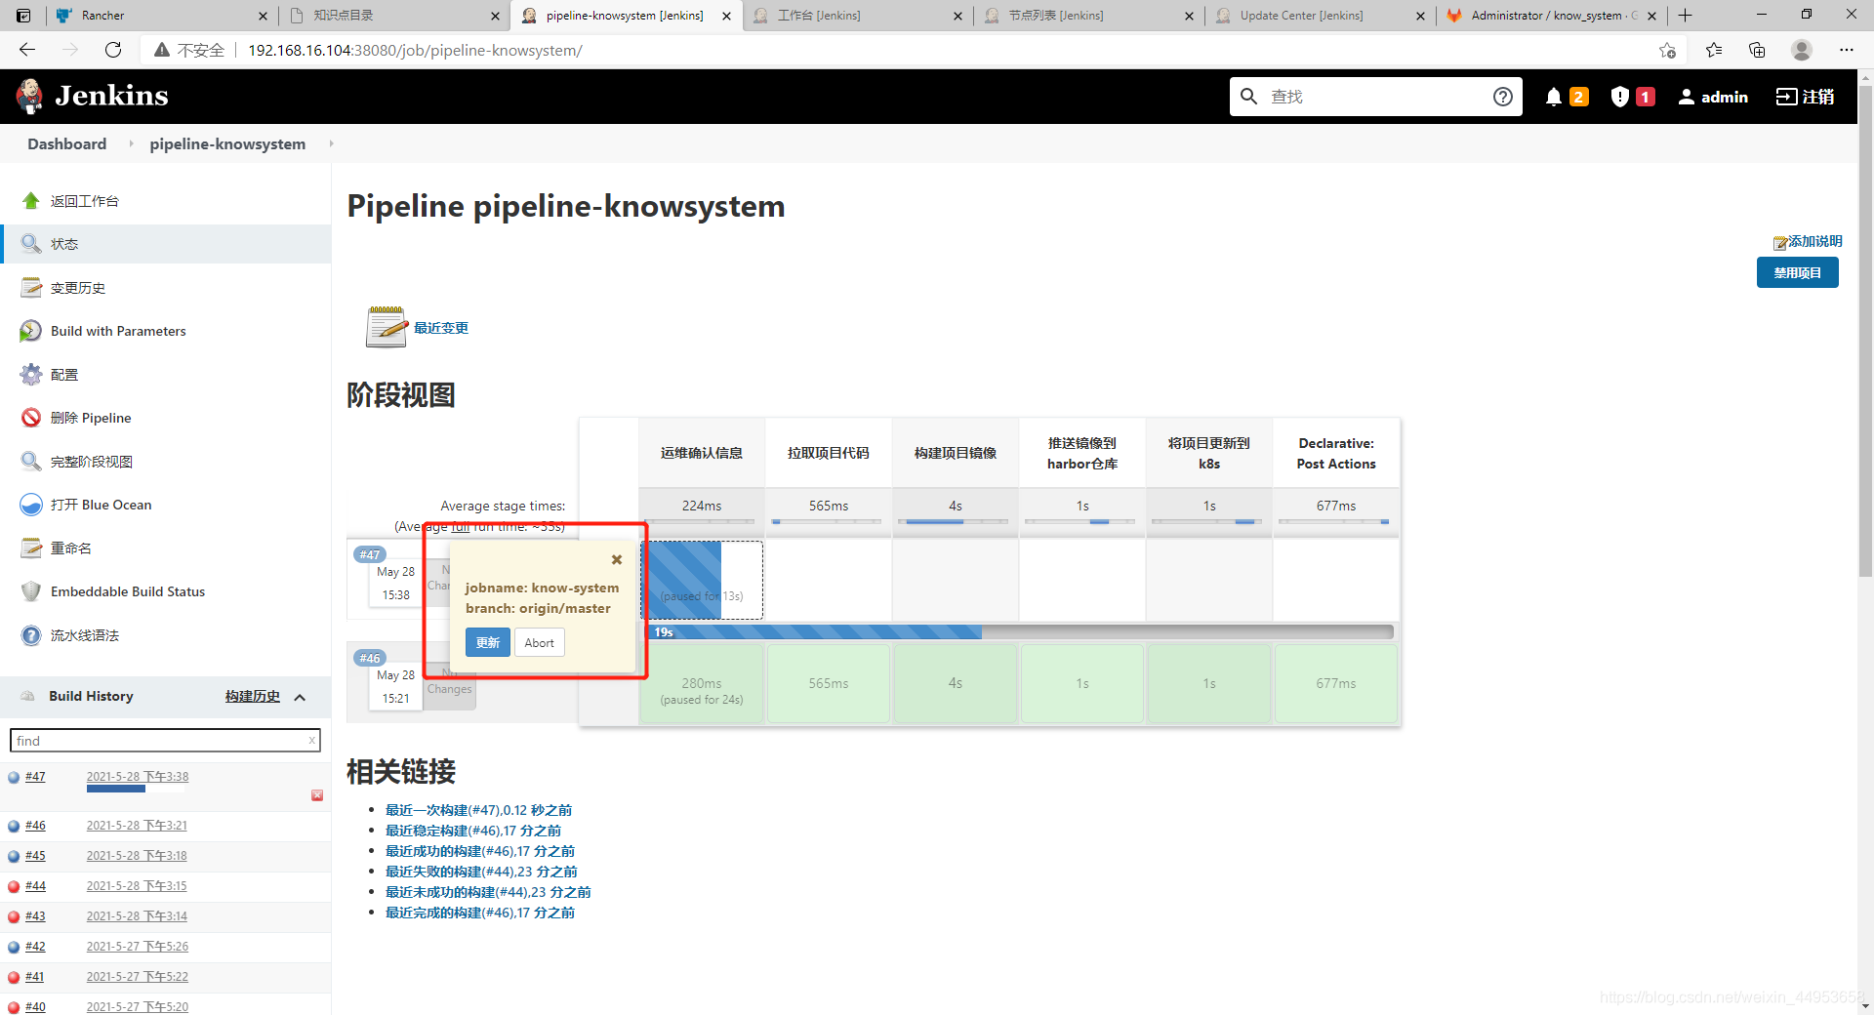Open the 构建历史 trend link
The height and width of the screenshot is (1015, 1874).
click(x=252, y=697)
